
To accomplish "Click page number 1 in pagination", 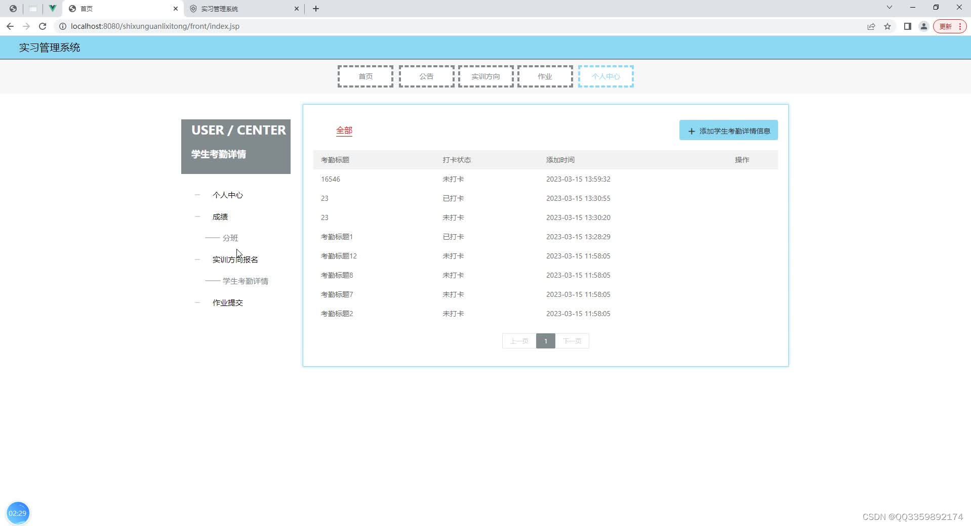I will (x=546, y=341).
